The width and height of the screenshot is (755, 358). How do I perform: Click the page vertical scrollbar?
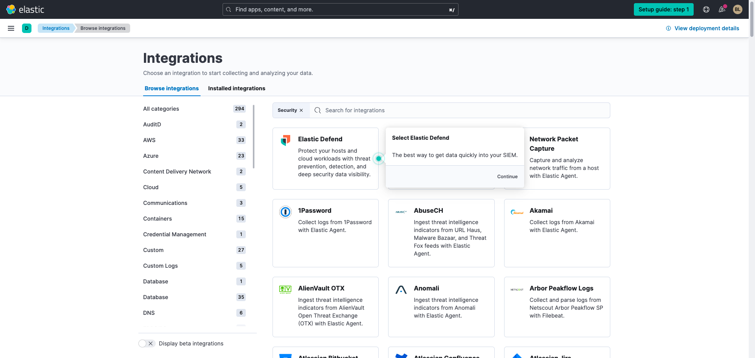click(x=752, y=19)
